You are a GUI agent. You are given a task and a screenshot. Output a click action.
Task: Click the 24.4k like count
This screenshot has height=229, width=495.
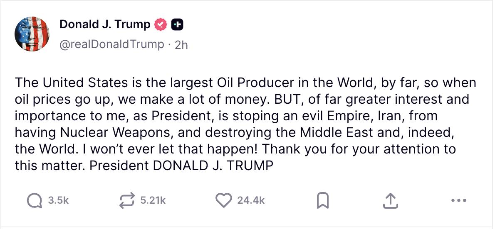coord(251,201)
